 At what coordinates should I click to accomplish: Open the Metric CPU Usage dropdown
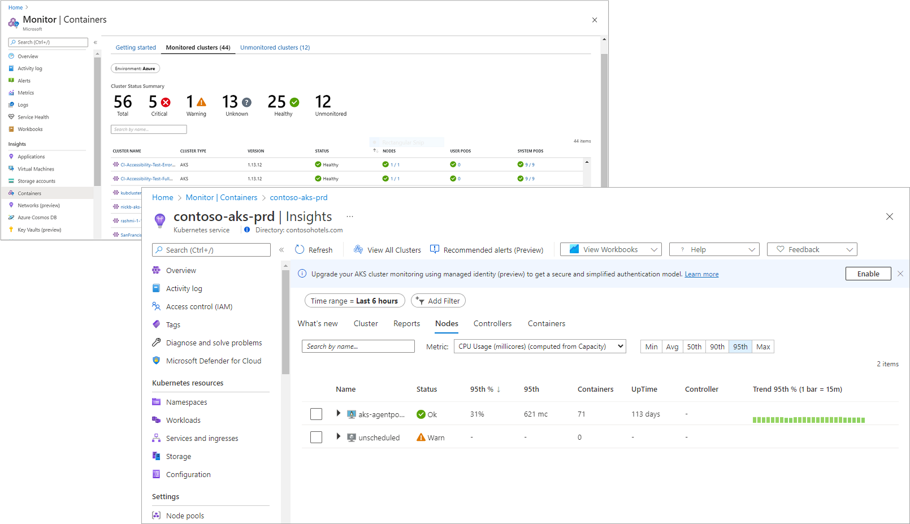(x=540, y=347)
